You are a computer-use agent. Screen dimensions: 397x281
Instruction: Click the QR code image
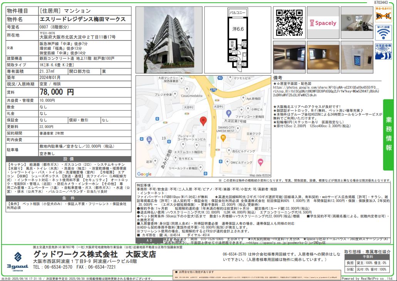click(289, 22)
